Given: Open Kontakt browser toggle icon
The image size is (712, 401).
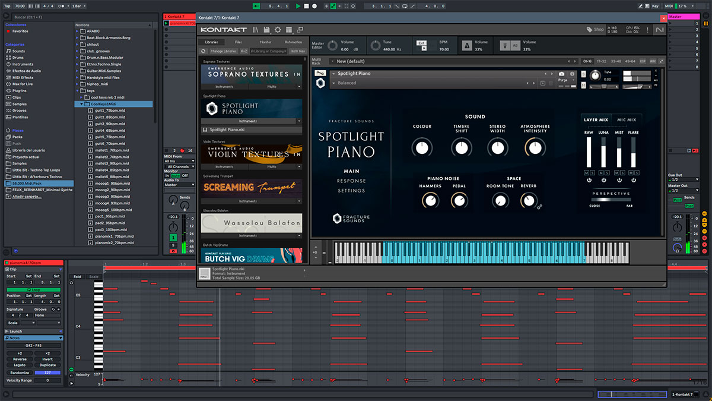Looking at the screenshot, I should point(255,30).
